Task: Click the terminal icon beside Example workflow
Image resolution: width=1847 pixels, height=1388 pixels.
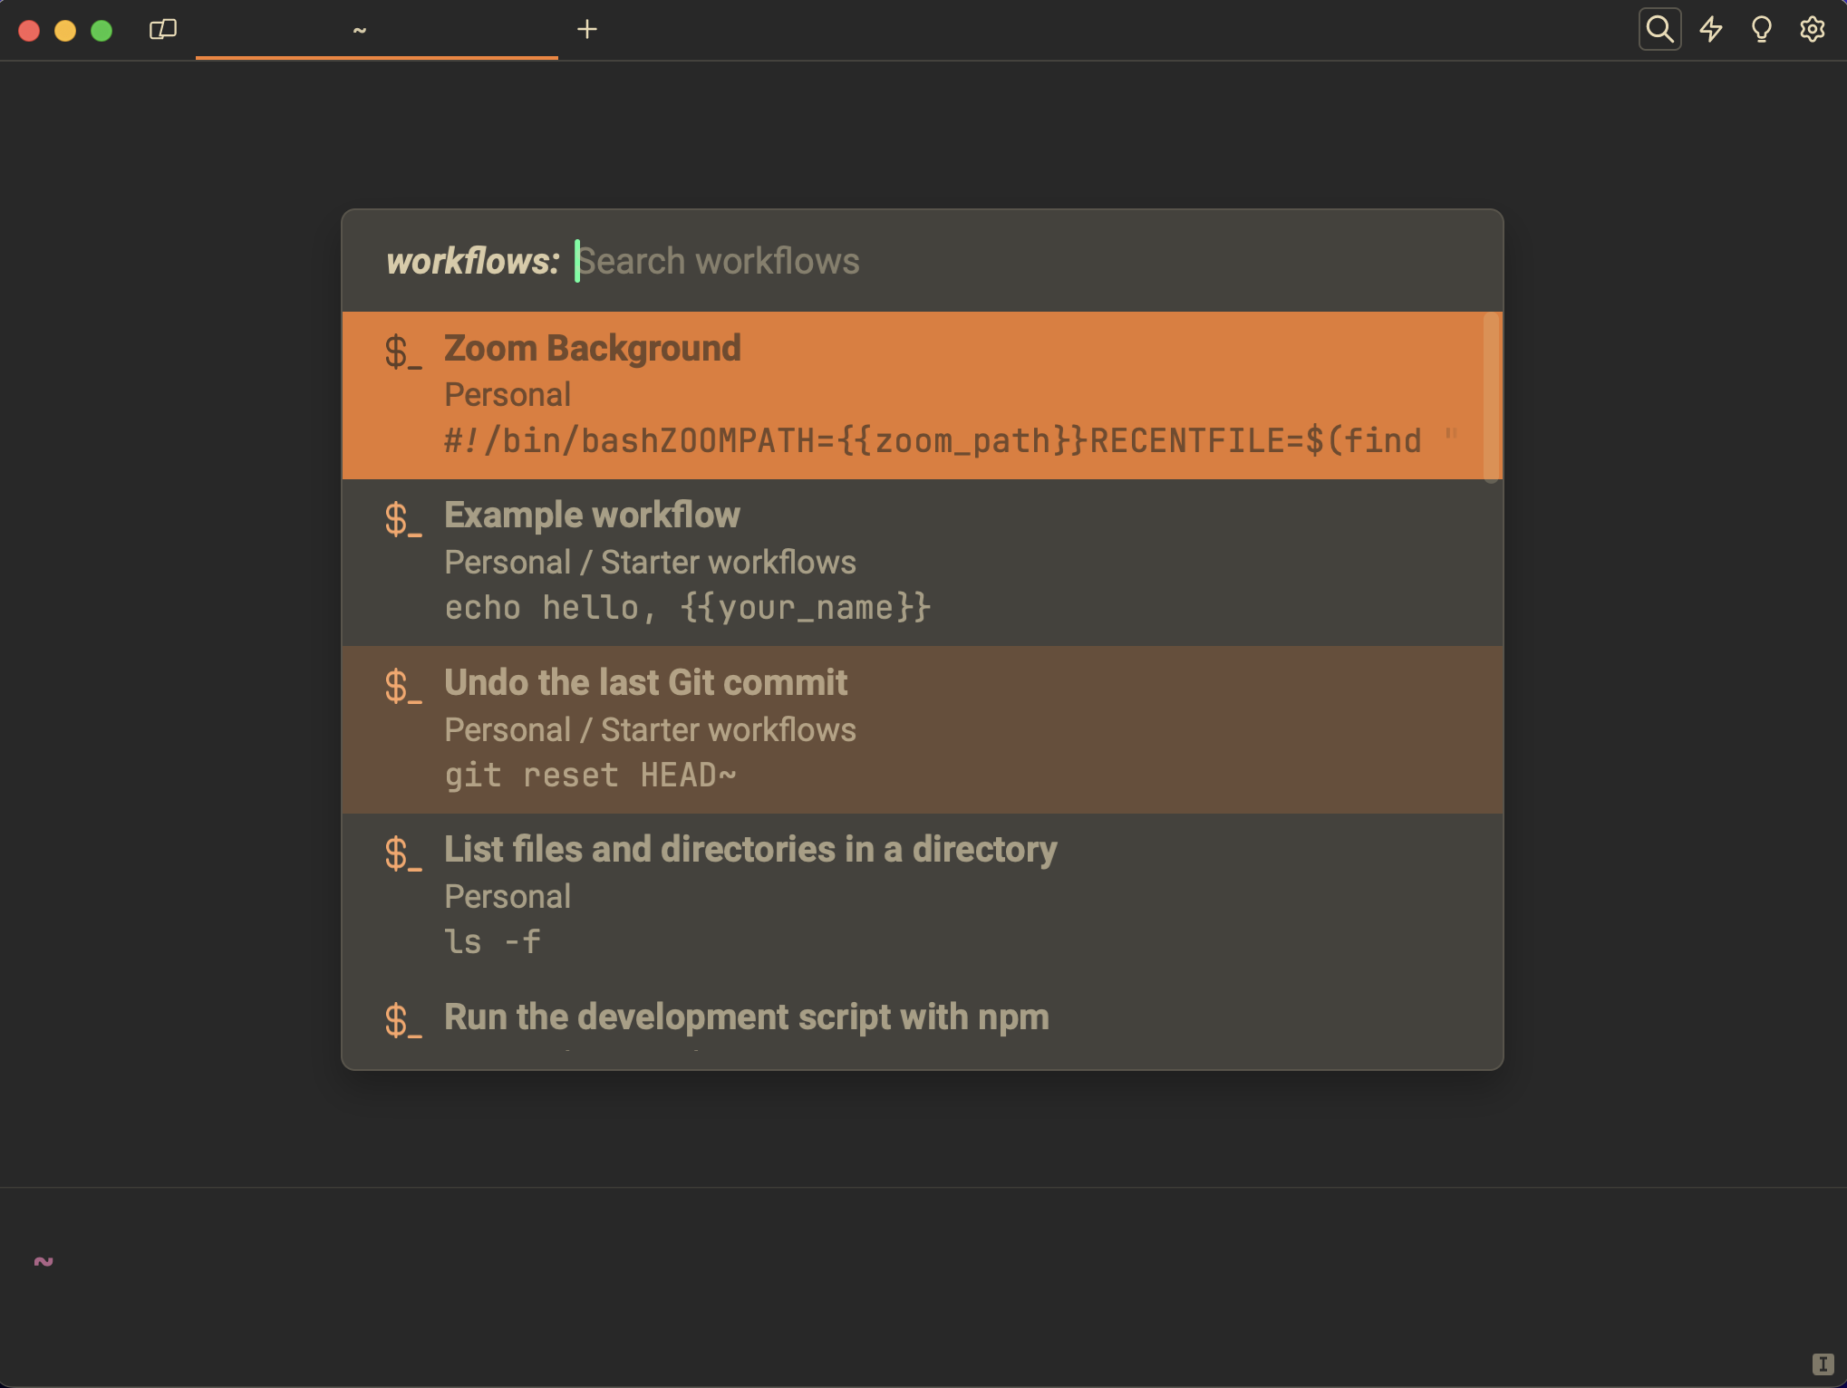Action: click(402, 519)
